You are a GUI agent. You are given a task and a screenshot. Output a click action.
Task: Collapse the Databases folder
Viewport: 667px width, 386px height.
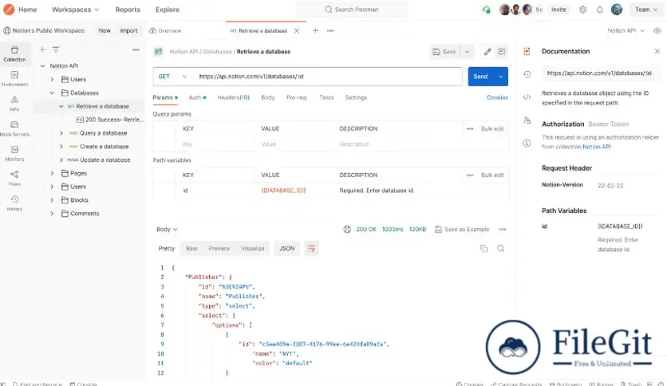point(52,93)
